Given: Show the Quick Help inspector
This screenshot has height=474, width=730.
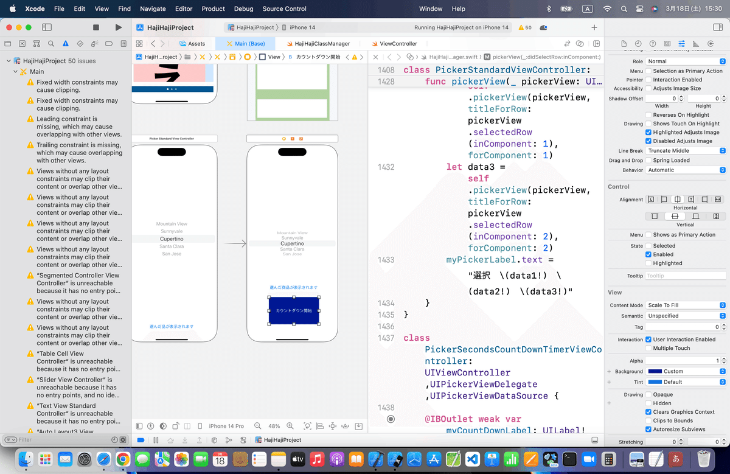Looking at the screenshot, I should (653, 44).
